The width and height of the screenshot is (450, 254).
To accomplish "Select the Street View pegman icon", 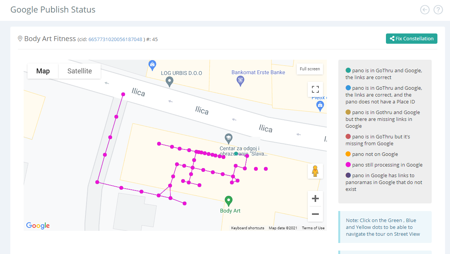I will point(315,171).
